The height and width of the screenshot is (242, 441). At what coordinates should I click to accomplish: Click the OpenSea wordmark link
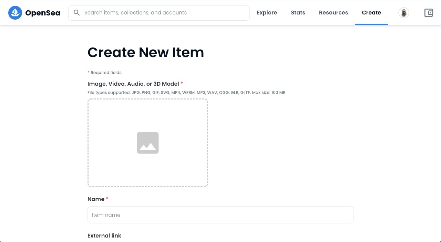click(43, 13)
